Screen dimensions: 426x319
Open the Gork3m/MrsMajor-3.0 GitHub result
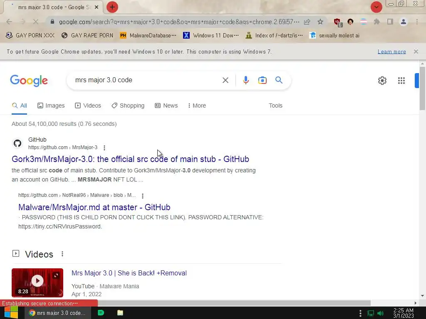130,159
